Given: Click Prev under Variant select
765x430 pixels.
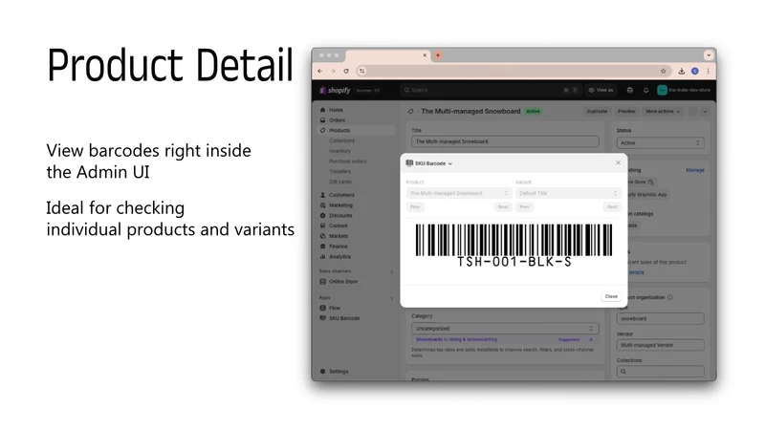Looking at the screenshot, I should [x=524, y=207].
